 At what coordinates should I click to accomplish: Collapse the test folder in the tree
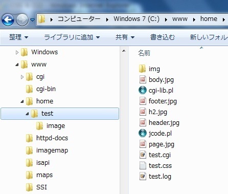(x=27, y=114)
